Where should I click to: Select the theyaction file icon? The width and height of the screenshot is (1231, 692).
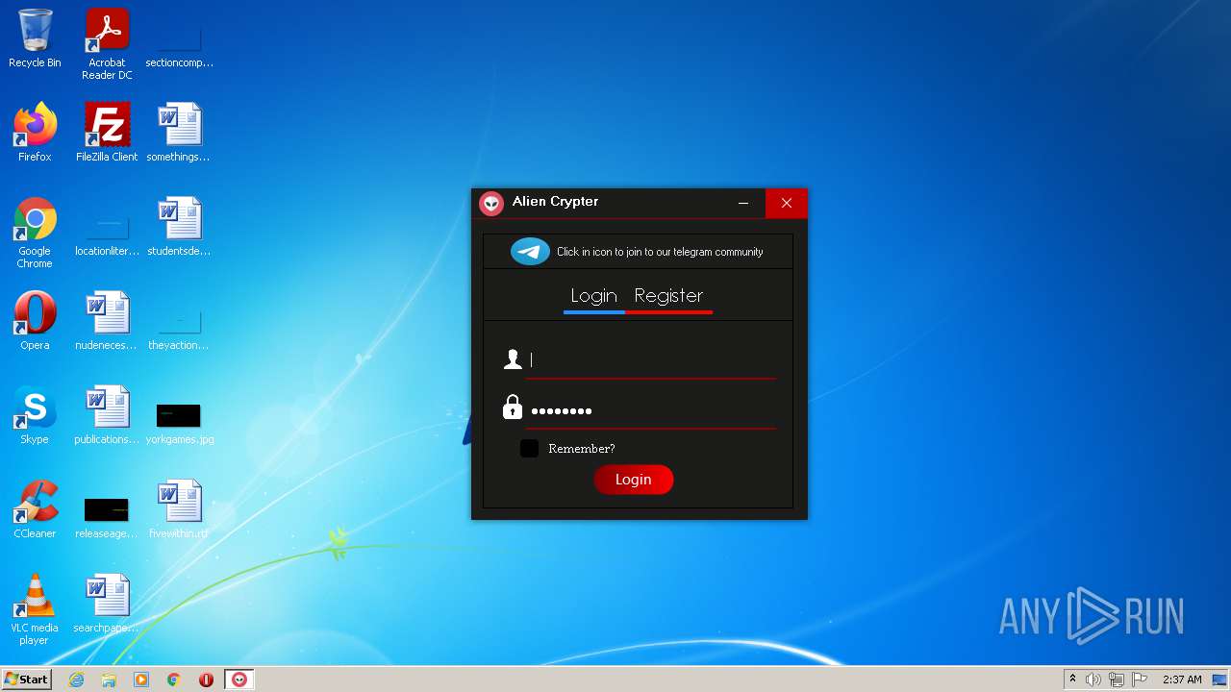coord(179,327)
